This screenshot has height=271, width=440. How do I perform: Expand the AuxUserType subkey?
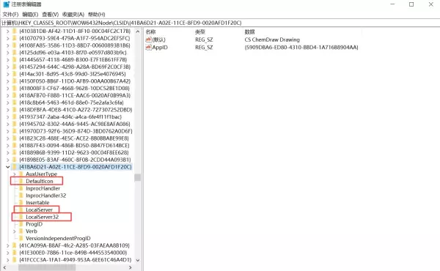pos(15,174)
